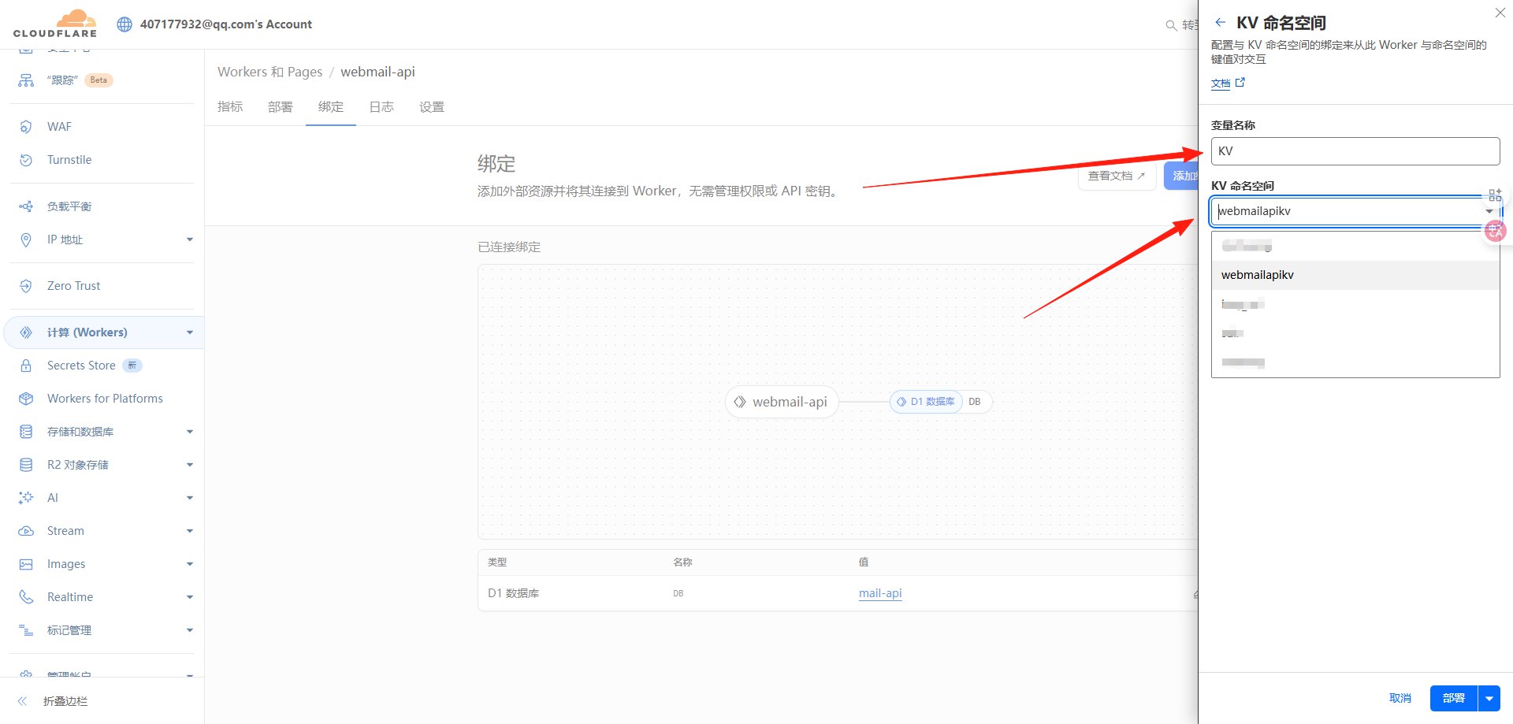
Task: Select the WAF shield icon in sidebar
Action: (25, 126)
